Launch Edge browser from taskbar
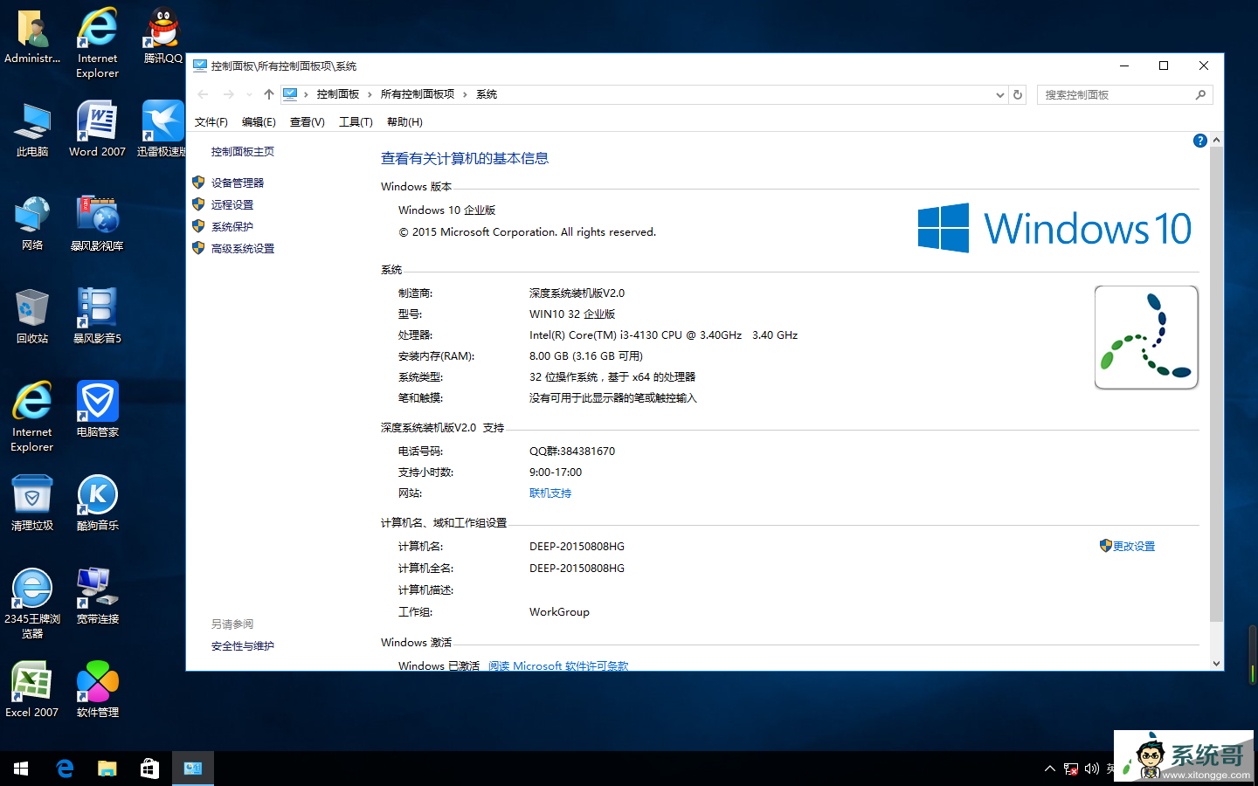The height and width of the screenshot is (786, 1258). (x=65, y=769)
